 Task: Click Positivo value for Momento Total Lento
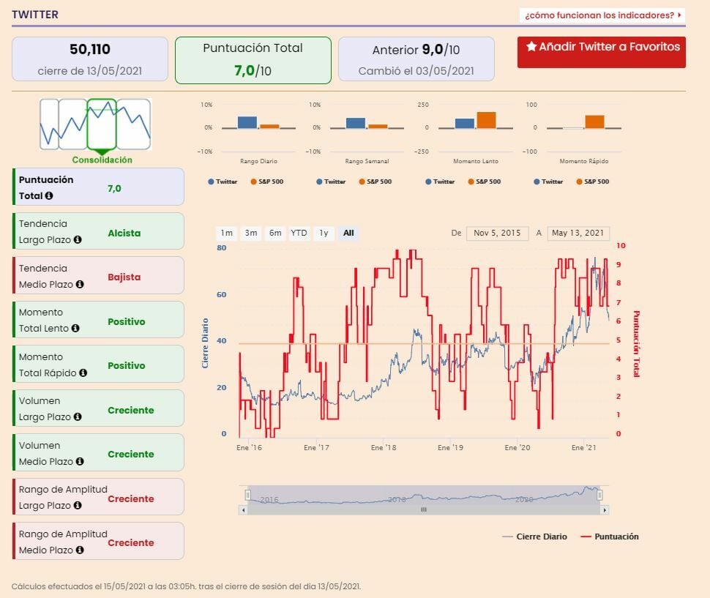[127, 321]
